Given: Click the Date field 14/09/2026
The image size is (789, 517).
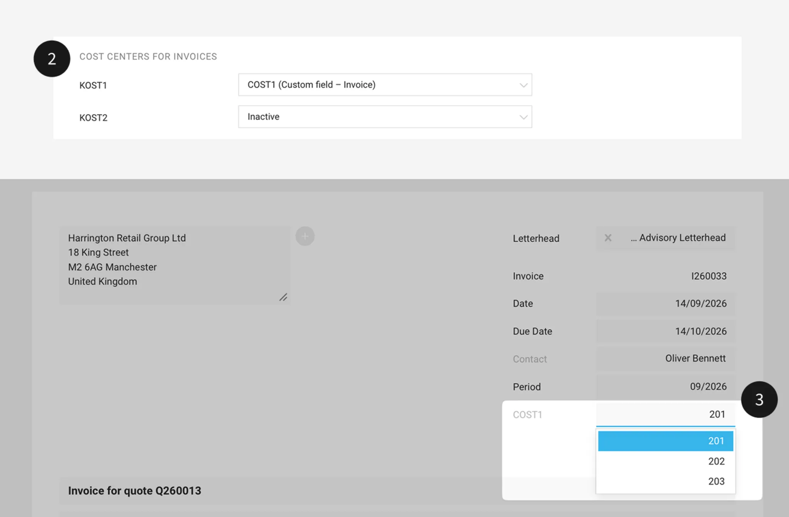Looking at the screenshot, I should [665, 303].
